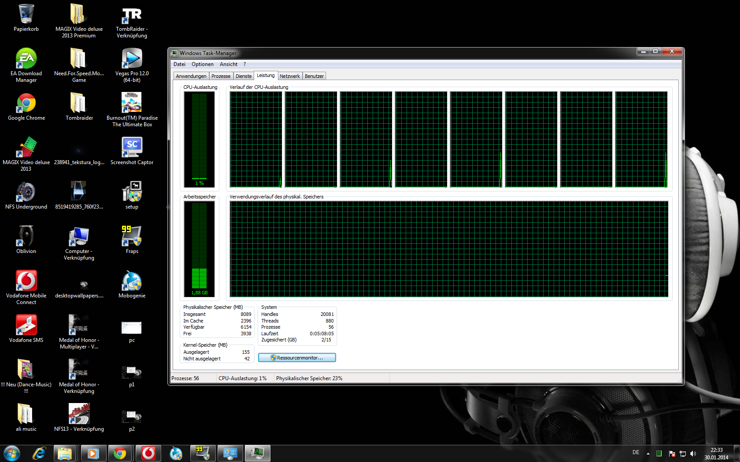Launch Vegas Pro 12.0 (64-bit)
Screen dimensions: 740x462
[x=132, y=65]
